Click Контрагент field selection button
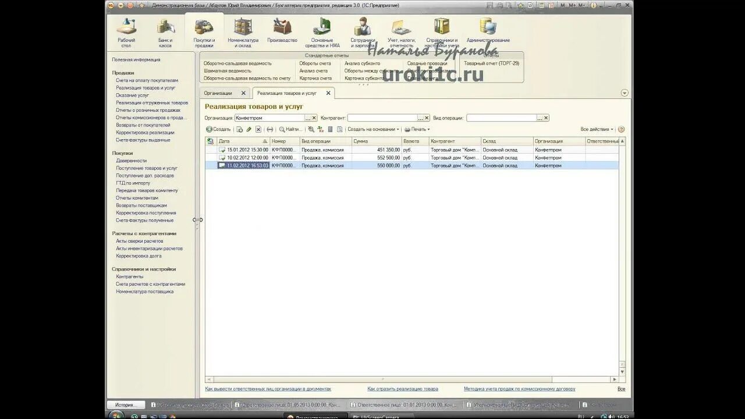745x419 pixels. pos(420,118)
